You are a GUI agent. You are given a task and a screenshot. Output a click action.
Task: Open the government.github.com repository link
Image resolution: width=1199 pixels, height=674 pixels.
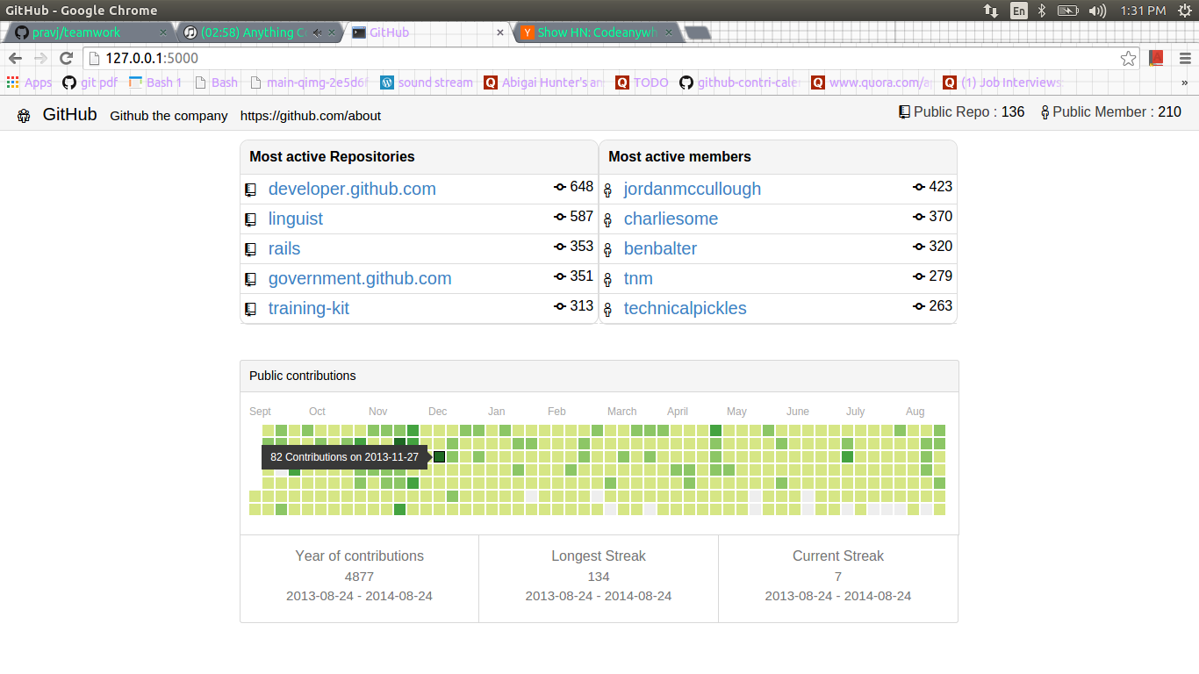[x=360, y=278]
